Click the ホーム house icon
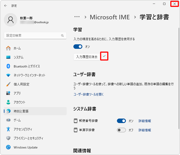 [x=8, y=48]
